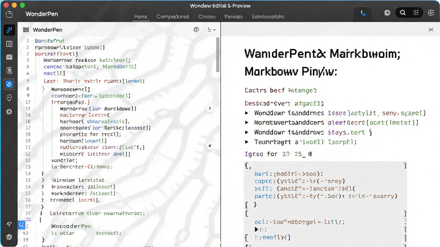The width and height of the screenshot is (440, 247).
Task: Expand the 'Wonddowr tsanddrowc' preview item
Action: (247, 133)
